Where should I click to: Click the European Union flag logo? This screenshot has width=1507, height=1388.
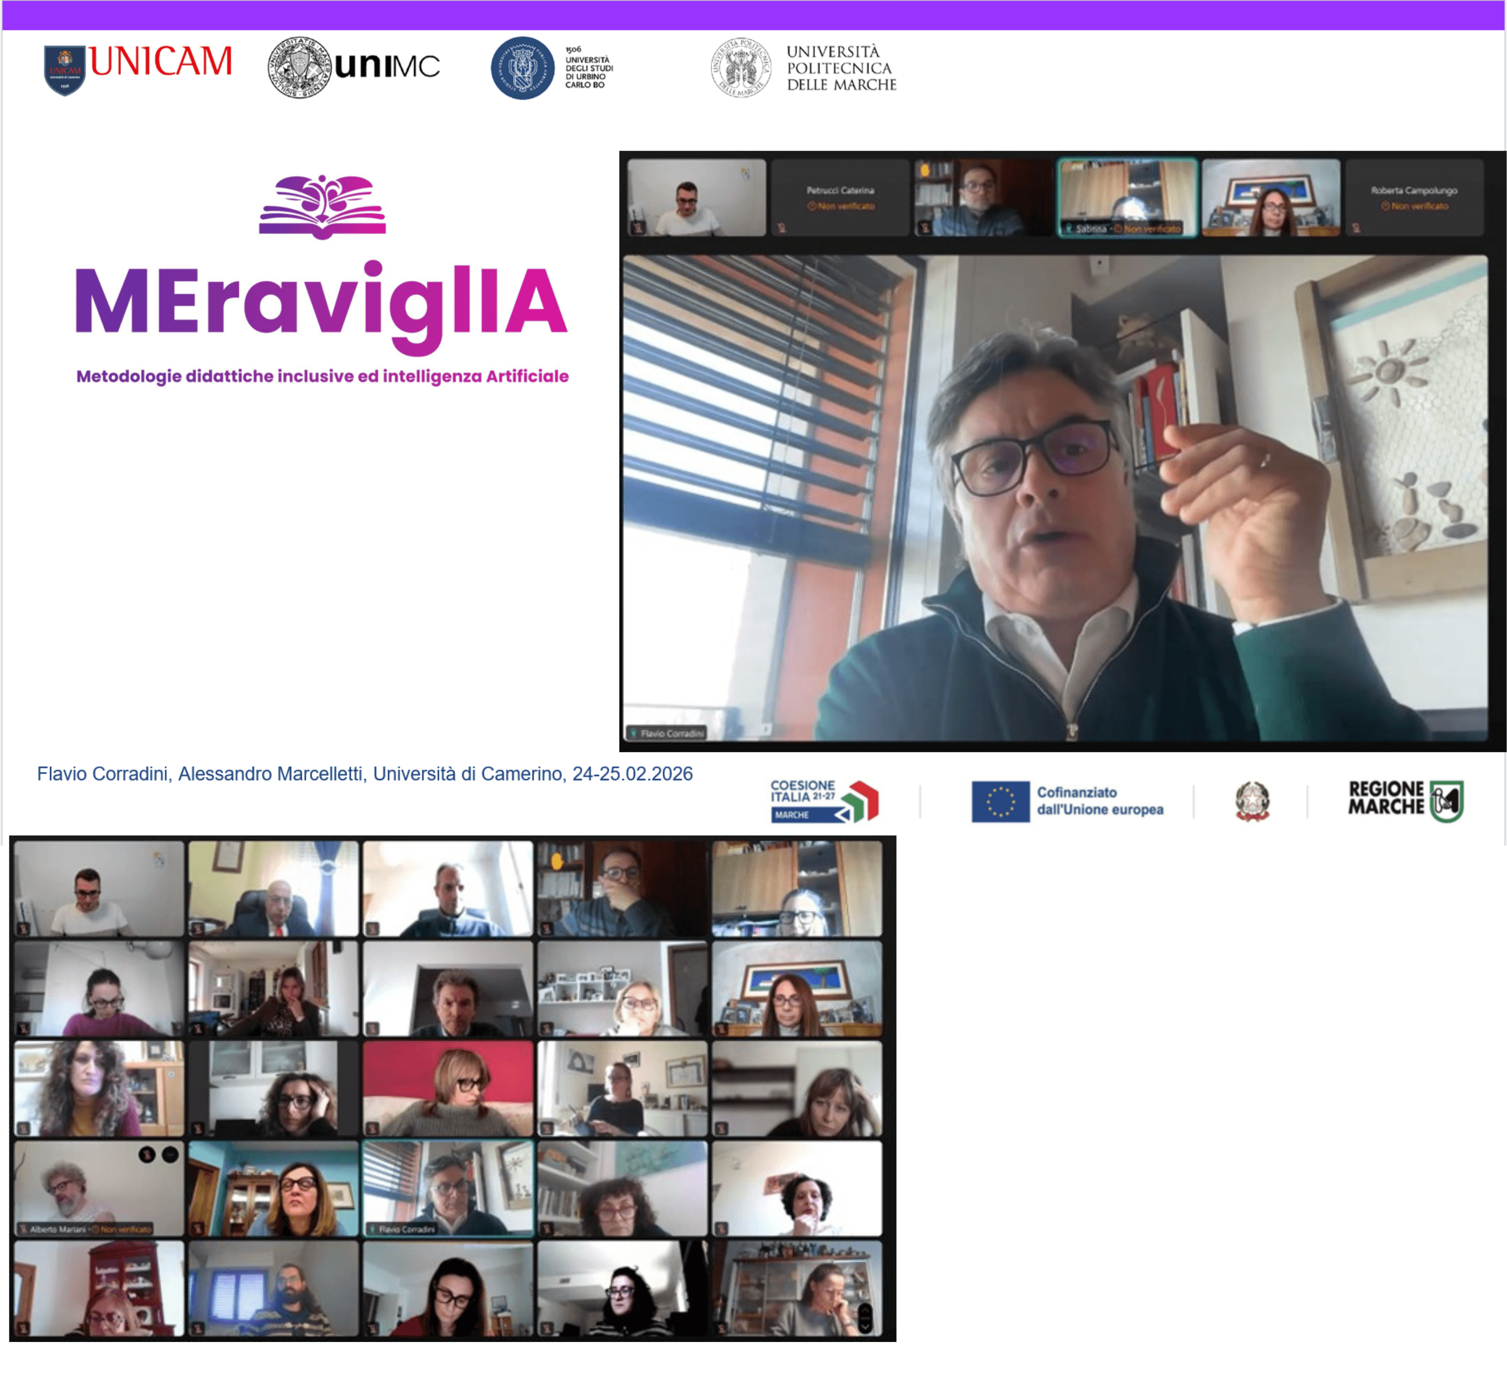click(1000, 801)
